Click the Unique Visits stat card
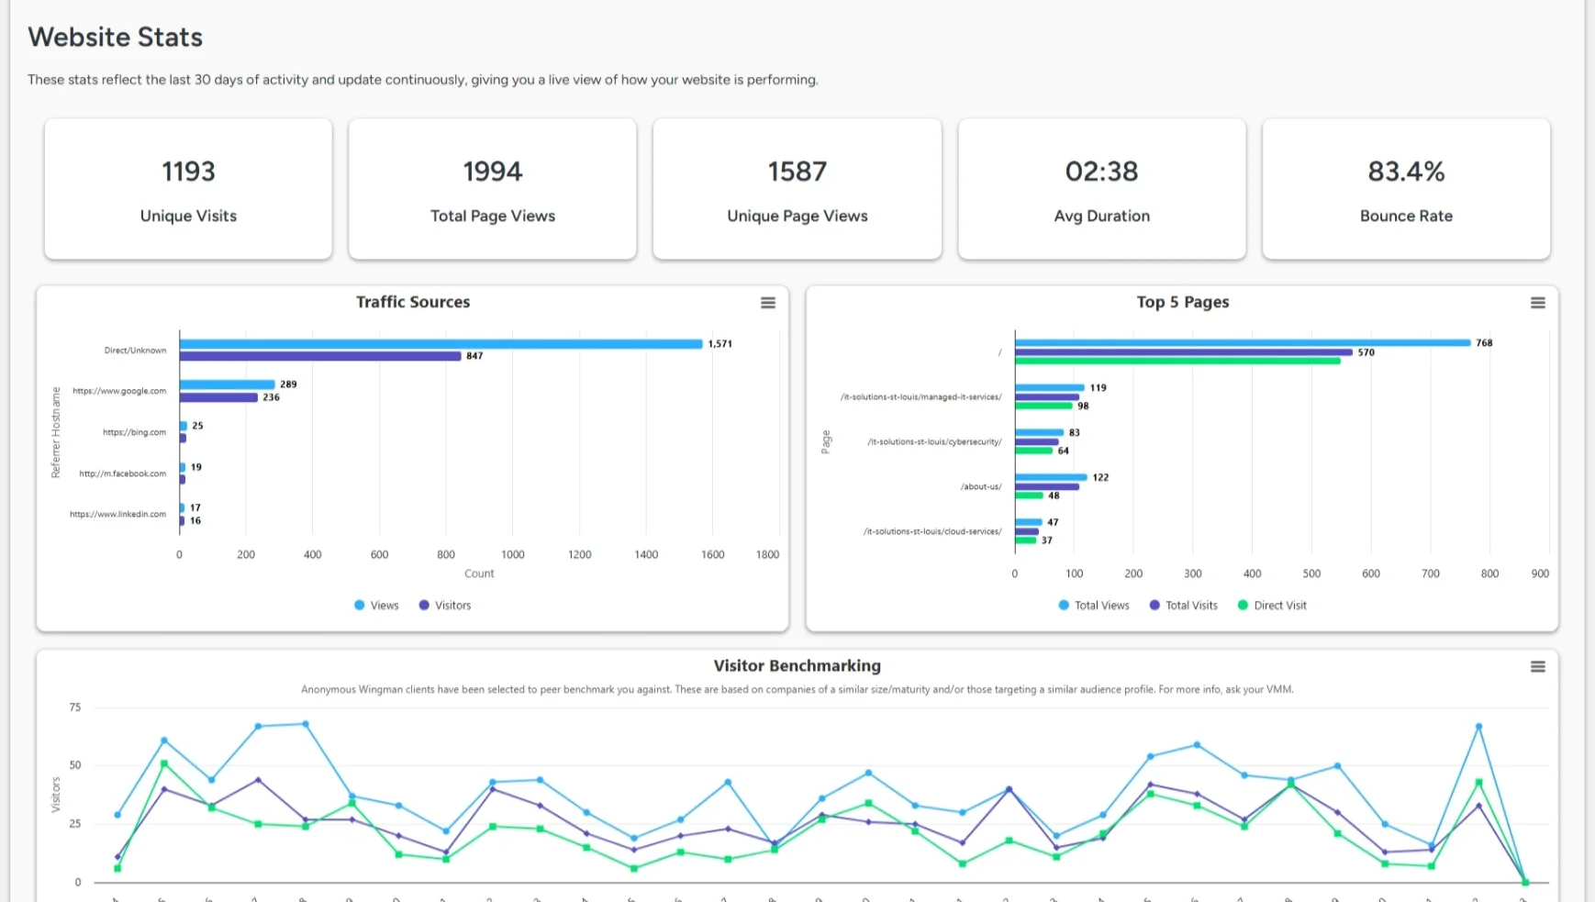The width and height of the screenshot is (1595, 902). [187, 188]
